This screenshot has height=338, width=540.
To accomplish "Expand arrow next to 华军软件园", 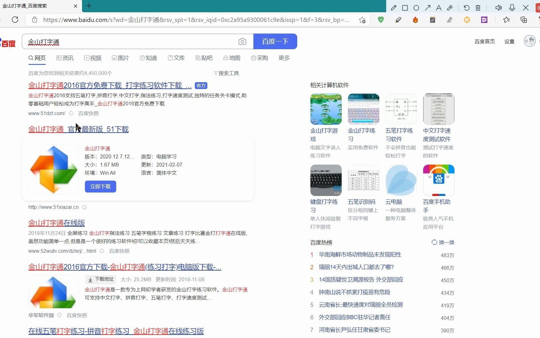I will pyautogui.click(x=60, y=315).
